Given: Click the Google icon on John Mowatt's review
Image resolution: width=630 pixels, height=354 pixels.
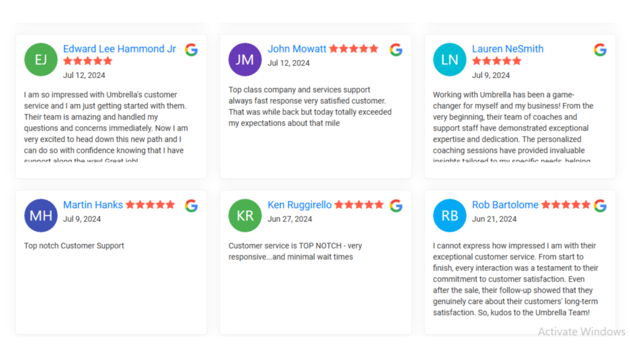Looking at the screenshot, I should click(x=396, y=50).
